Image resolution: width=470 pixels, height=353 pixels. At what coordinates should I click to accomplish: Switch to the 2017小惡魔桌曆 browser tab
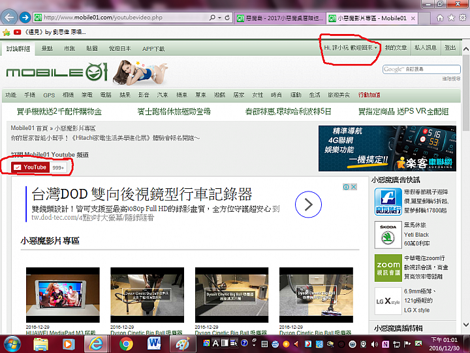tap(279, 18)
